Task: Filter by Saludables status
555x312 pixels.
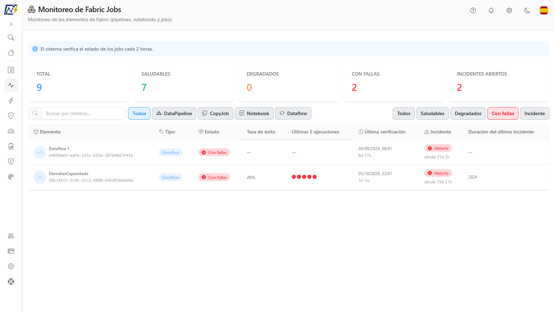Action: tap(433, 113)
